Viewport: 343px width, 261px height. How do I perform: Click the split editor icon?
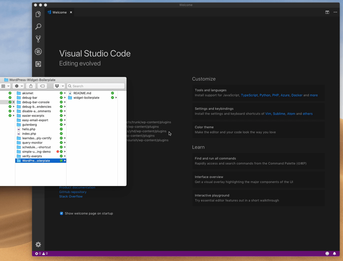click(x=327, y=12)
